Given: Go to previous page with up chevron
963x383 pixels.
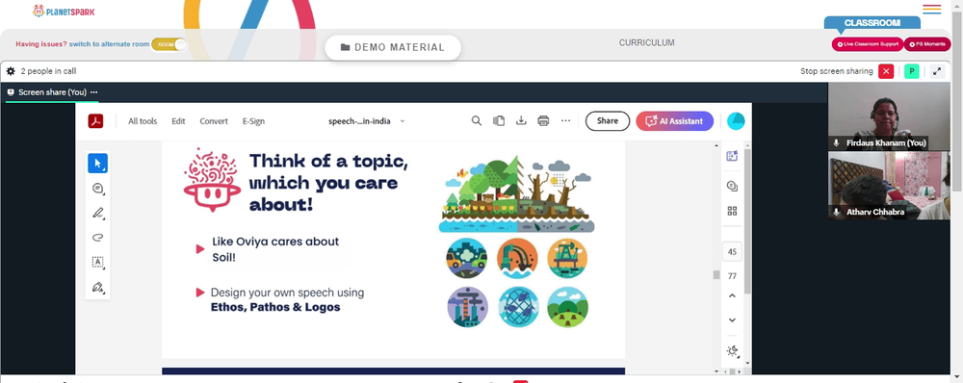Looking at the screenshot, I should coord(732,295).
